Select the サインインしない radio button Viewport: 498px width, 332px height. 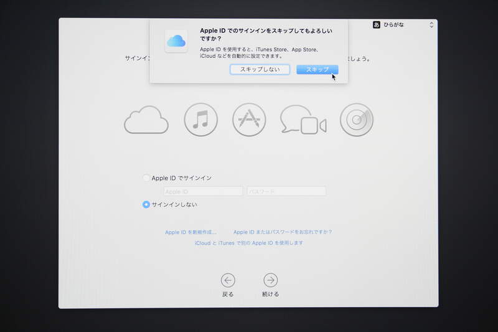pos(146,204)
